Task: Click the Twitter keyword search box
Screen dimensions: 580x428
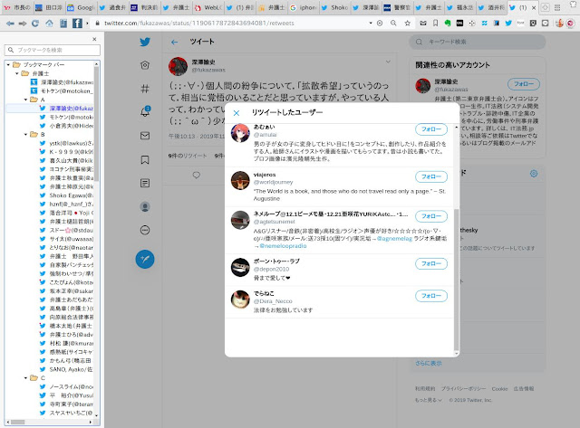Action: pos(478,42)
